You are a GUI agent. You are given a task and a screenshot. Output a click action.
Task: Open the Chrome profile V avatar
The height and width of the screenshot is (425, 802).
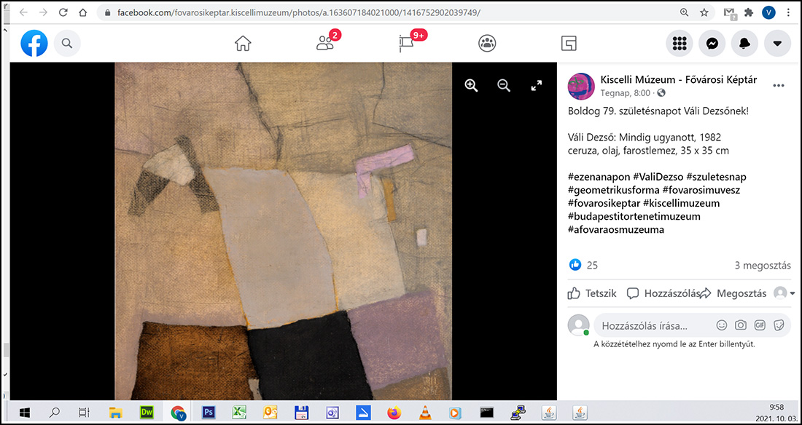768,13
